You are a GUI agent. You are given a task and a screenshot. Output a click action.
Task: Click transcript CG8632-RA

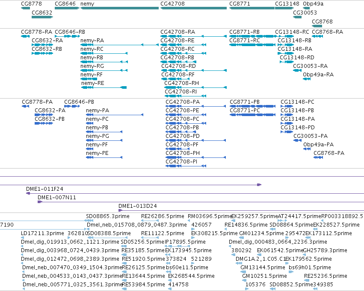pyautogui.click(x=42, y=45)
